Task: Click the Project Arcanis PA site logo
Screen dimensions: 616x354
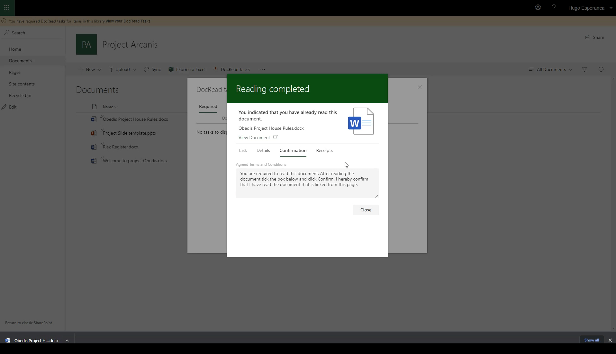Action: pos(86,44)
